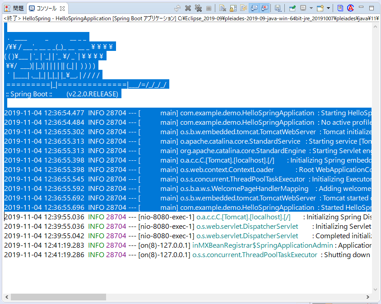
Task: Click the Open Console icon
Action: [320, 8]
